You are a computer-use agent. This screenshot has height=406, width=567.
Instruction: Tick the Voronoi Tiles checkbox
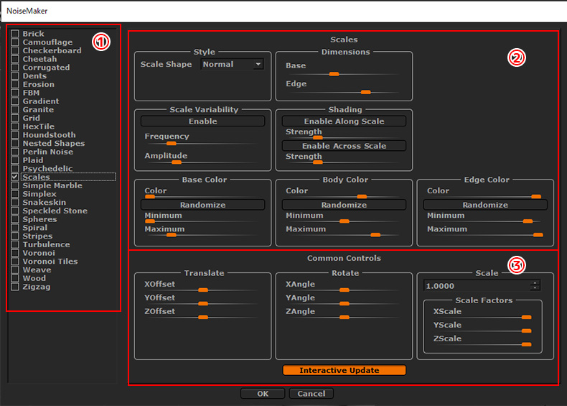(15, 262)
